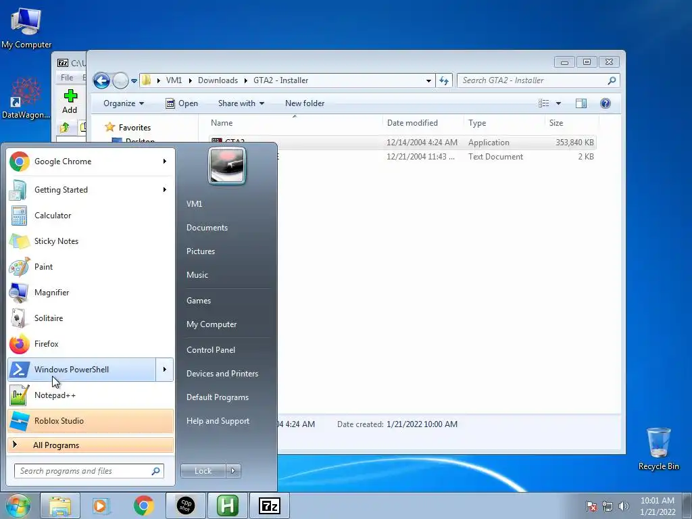The image size is (692, 519).
Task: Click the Back button in Explorer
Action: tap(101, 81)
